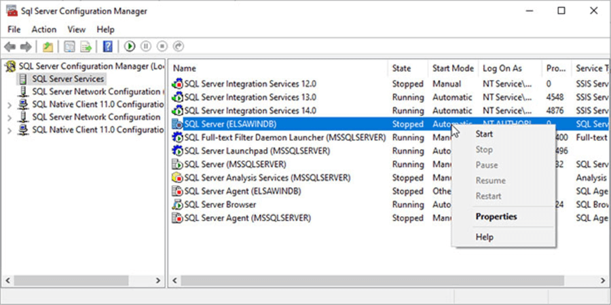Click process ID 4876 cell

(555, 110)
